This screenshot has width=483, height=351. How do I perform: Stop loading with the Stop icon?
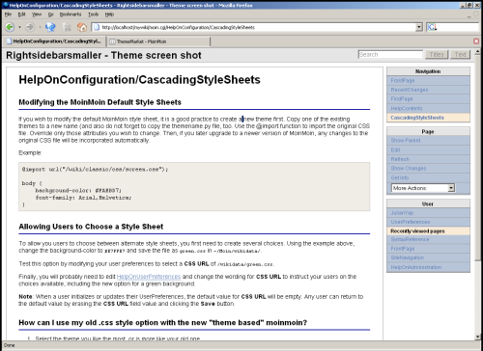pyautogui.click(x=68, y=27)
